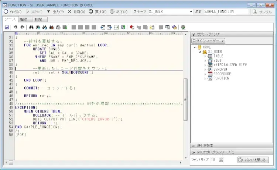Click the redo arrow icon
Viewport: 277px width, 170px height.
point(22,27)
